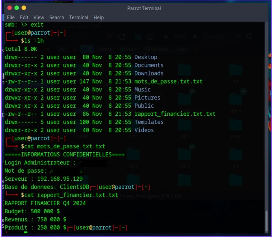Click the red close window button

9,8
